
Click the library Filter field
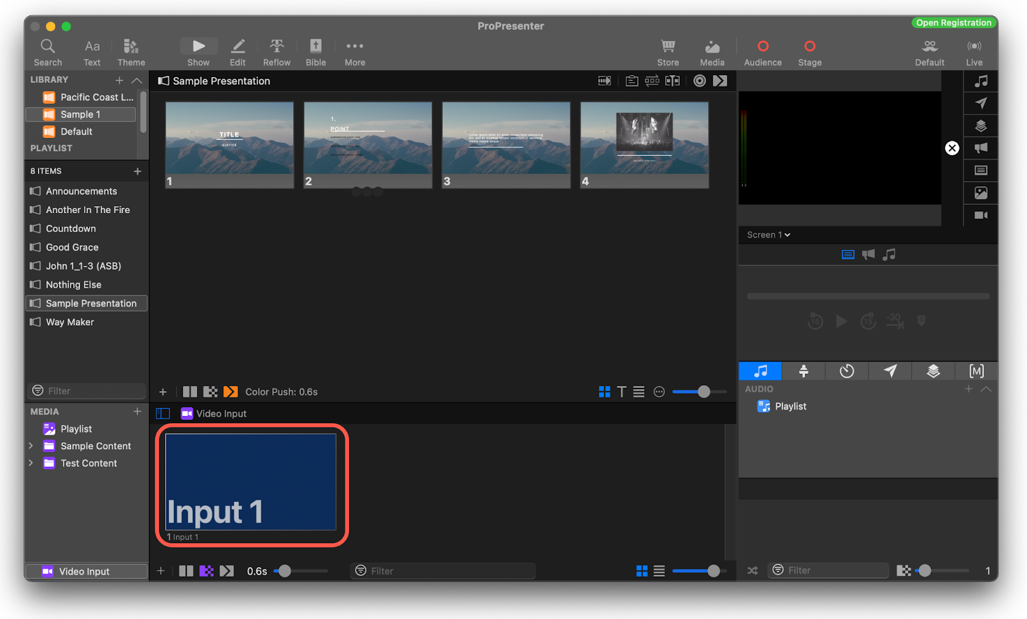pos(87,391)
